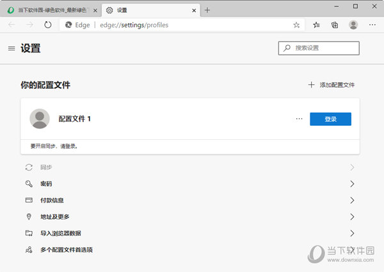The height and width of the screenshot is (272, 384).
Task: Click the profile avatar in toolbar
Action: coord(353,25)
